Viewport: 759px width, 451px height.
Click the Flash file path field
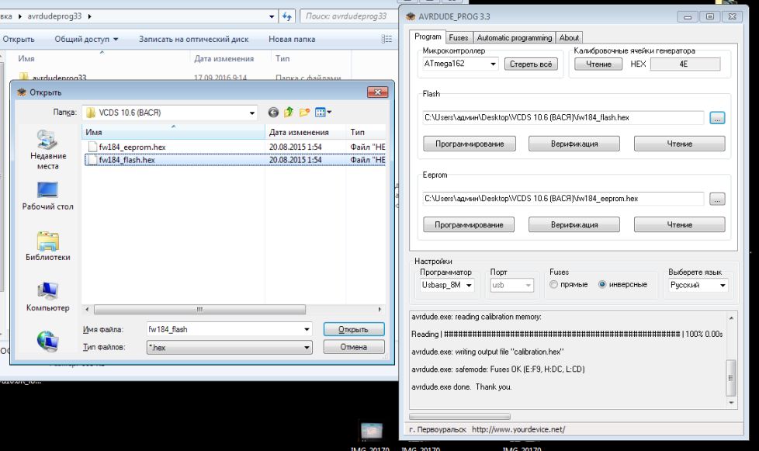pos(563,117)
